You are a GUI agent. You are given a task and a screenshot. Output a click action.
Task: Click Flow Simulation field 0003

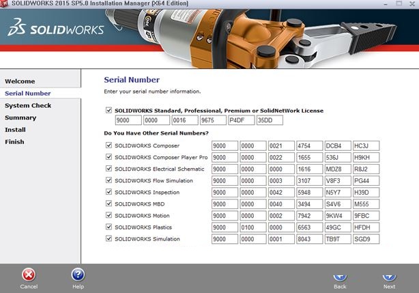click(x=281, y=181)
